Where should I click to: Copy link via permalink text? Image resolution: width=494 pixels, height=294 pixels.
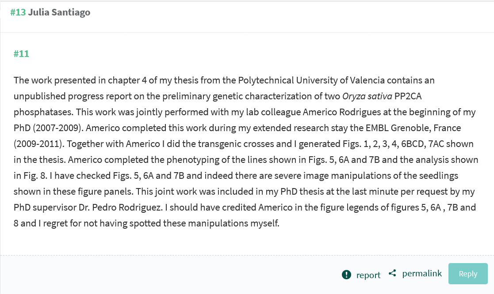click(422, 274)
